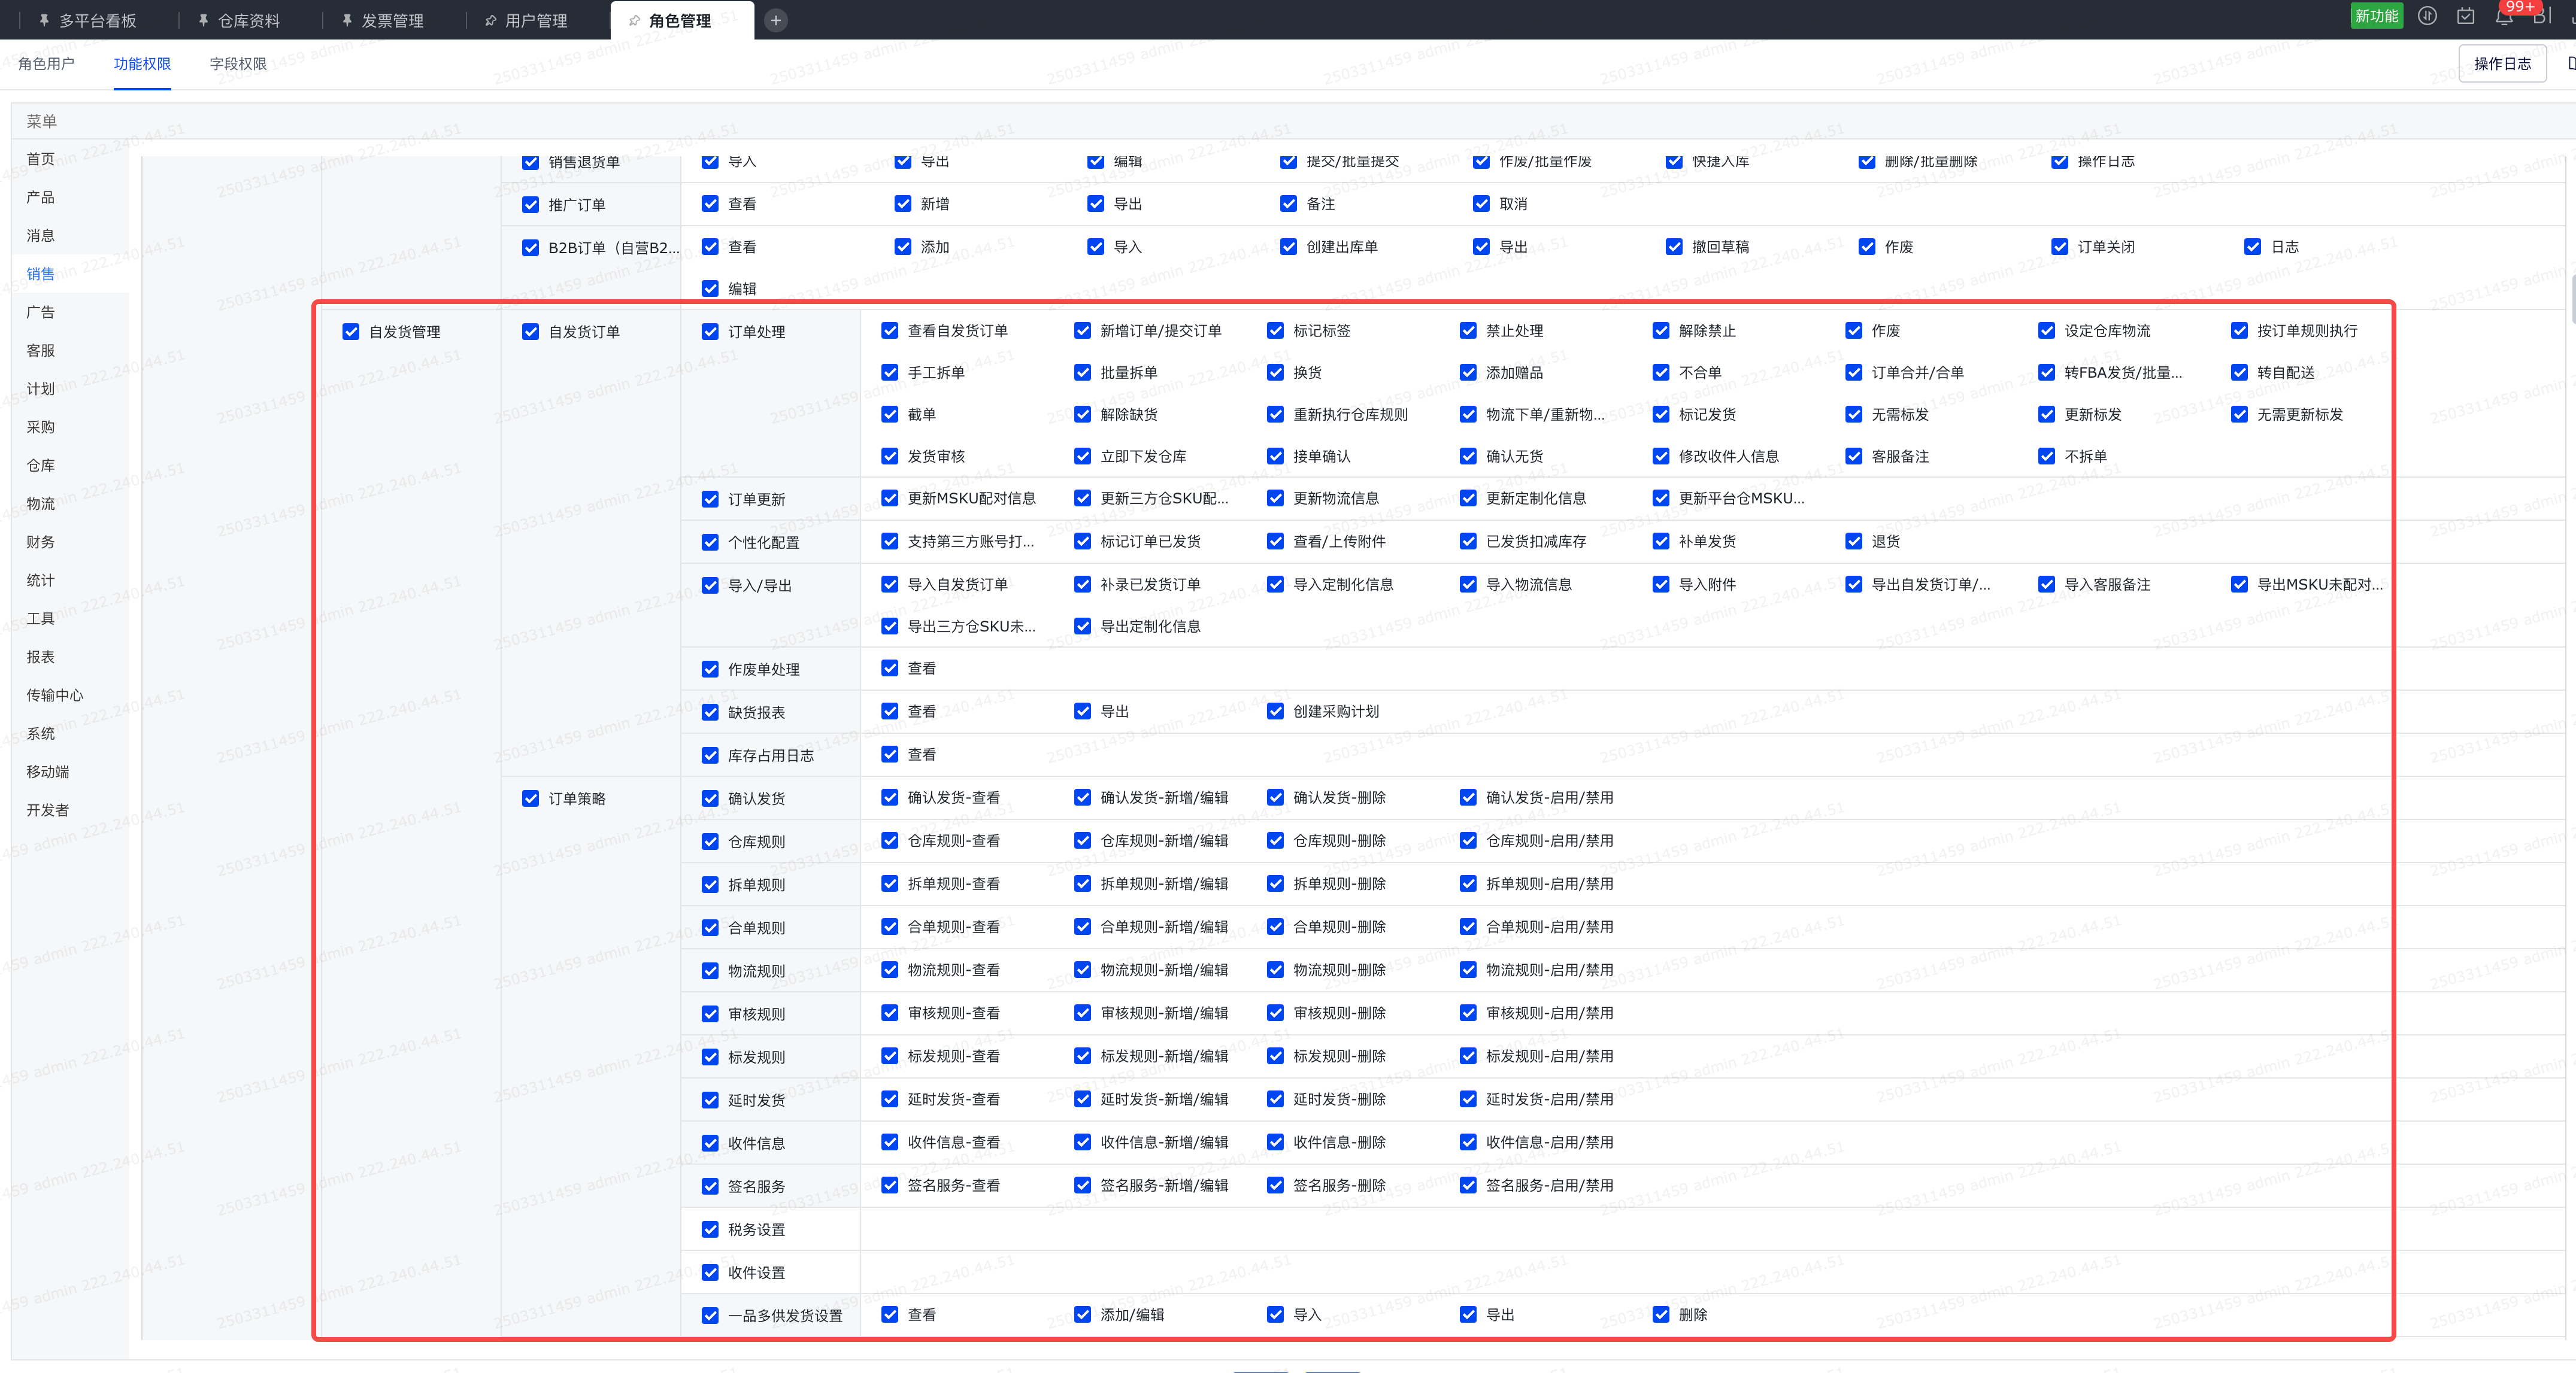Click pin icon on 用户管理 tab

click(490, 20)
